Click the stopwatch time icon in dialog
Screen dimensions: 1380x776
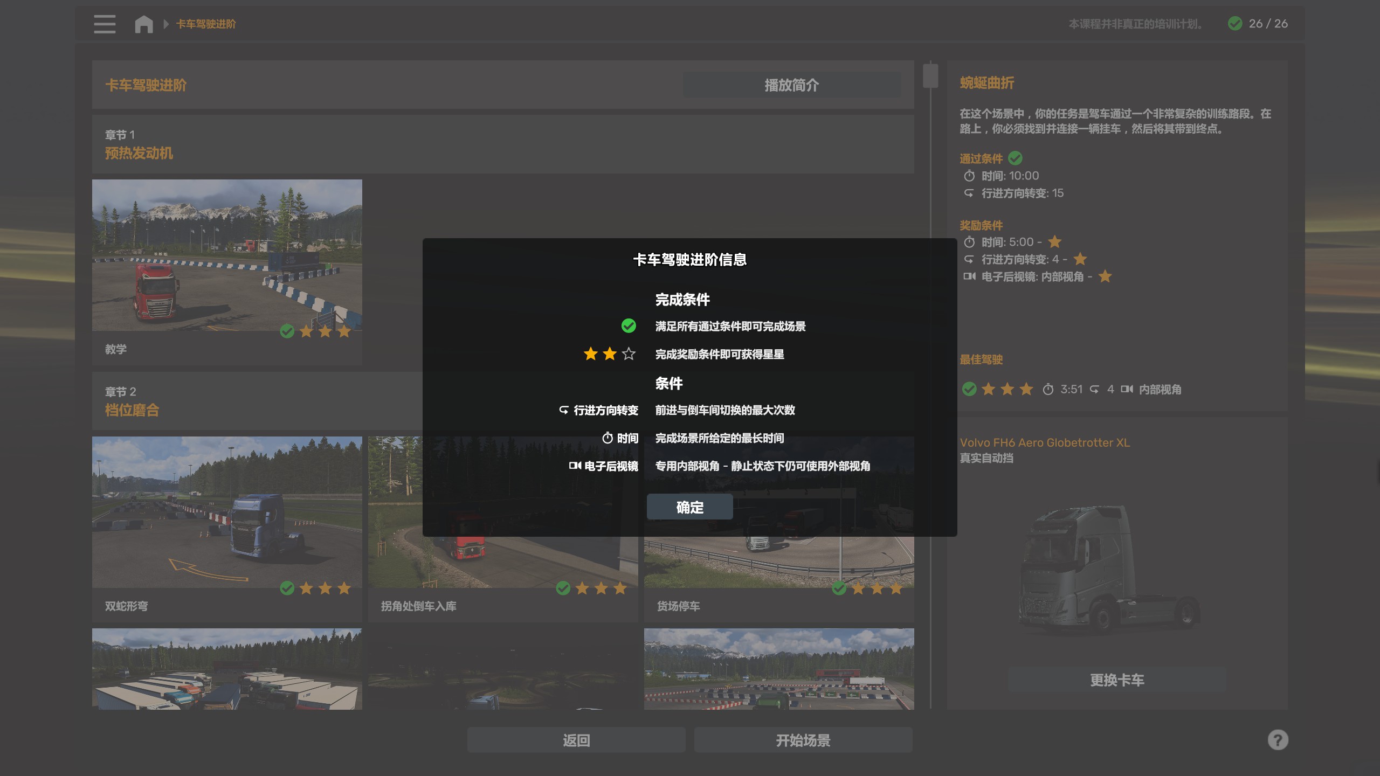[608, 438]
